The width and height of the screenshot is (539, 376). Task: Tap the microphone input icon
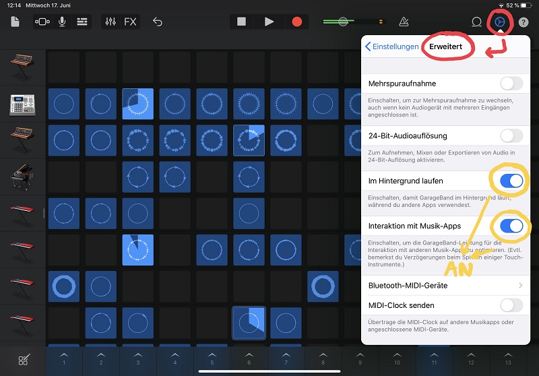coord(62,22)
